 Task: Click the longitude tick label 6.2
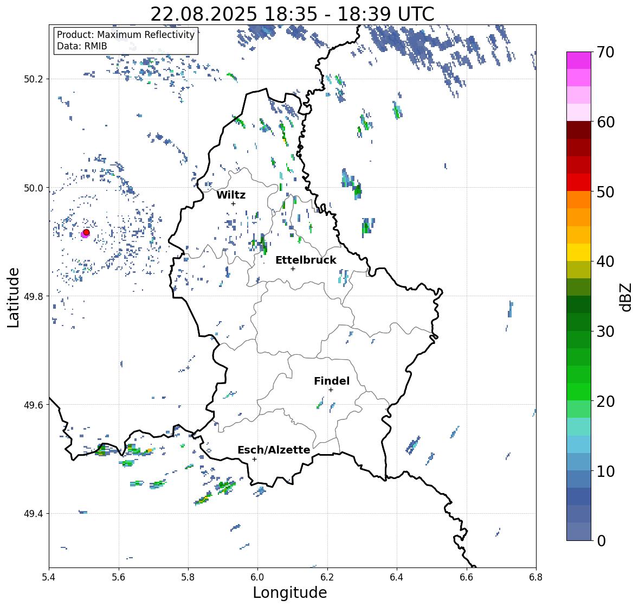click(327, 577)
